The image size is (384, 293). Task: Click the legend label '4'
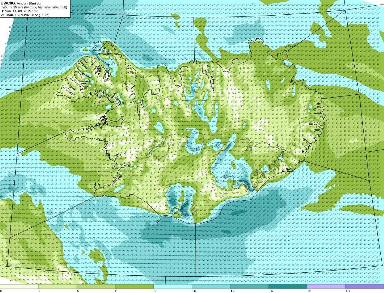coord(78,291)
